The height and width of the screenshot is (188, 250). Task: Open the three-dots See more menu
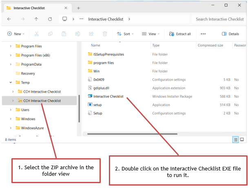coord(203,34)
